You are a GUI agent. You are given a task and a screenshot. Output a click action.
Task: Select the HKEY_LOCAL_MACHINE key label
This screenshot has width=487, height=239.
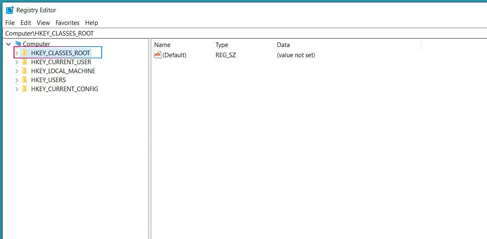[63, 71]
